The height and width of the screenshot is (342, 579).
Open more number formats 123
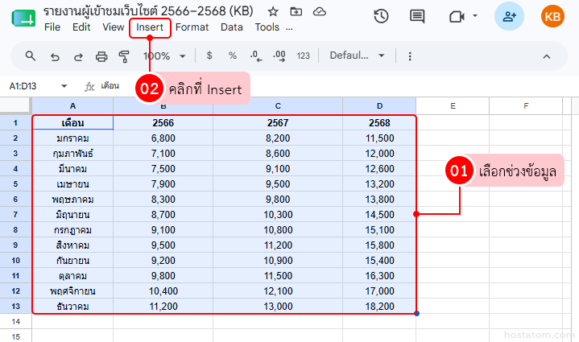pyautogui.click(x=303, y=56)
